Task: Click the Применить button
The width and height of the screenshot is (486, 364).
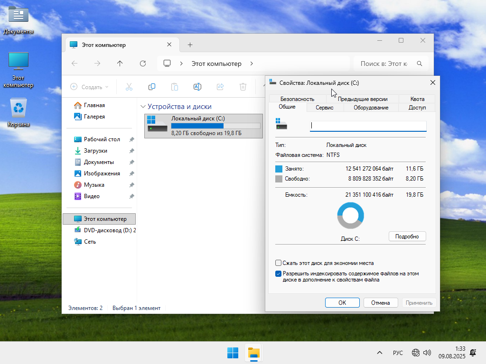Action: point(419,303)
